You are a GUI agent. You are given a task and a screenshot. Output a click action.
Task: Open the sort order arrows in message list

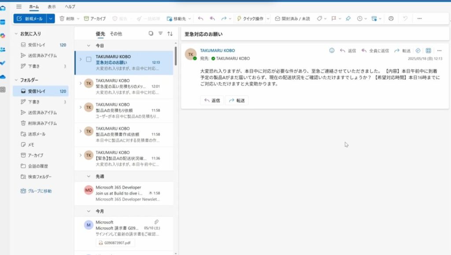coord(170,33)
